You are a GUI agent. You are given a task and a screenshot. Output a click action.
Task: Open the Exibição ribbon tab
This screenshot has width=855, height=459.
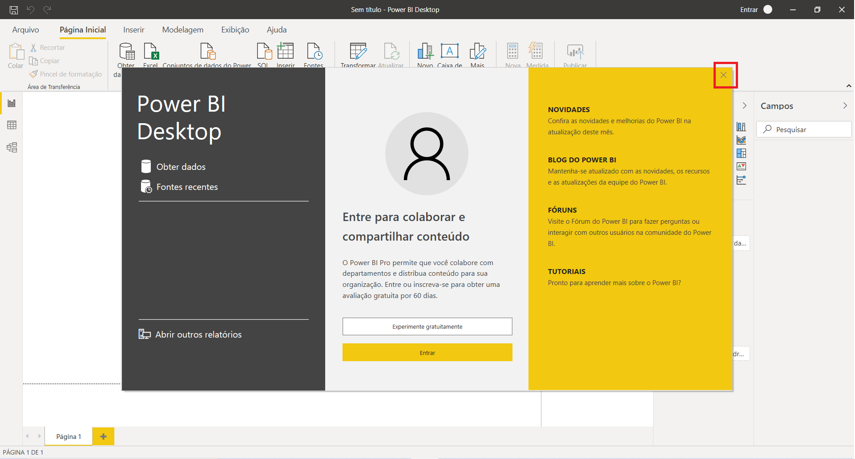(x=235, y=30)
